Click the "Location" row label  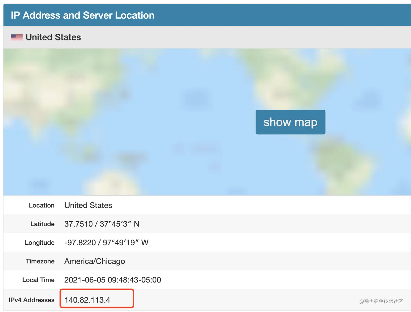click(42, 205)
